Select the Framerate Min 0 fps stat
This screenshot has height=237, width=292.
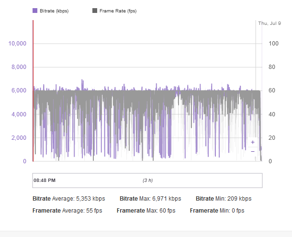pos(217,210)
